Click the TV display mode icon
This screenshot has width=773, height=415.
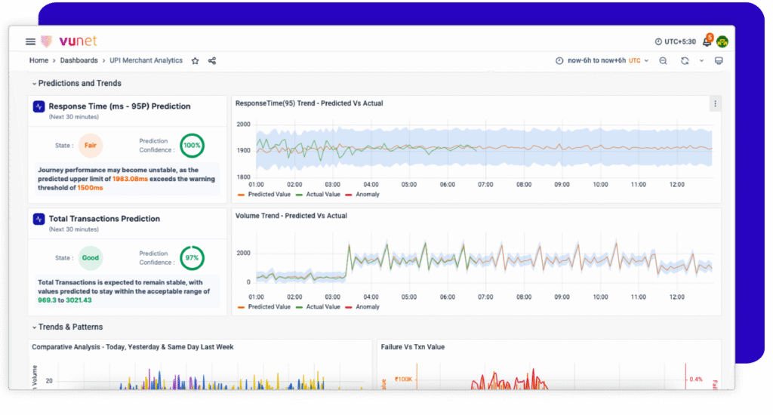coord(719,60)
